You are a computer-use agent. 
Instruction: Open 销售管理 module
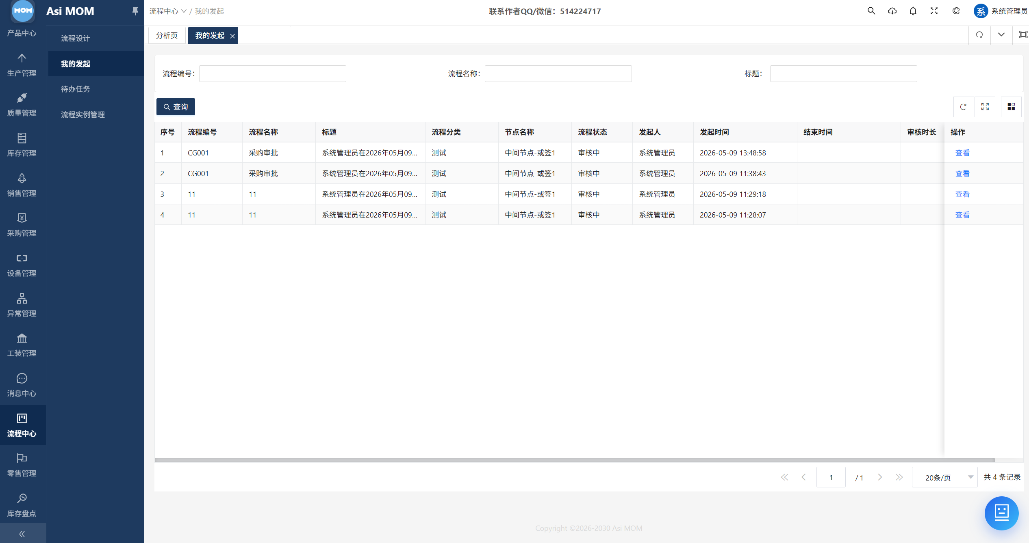click(22, 185)
